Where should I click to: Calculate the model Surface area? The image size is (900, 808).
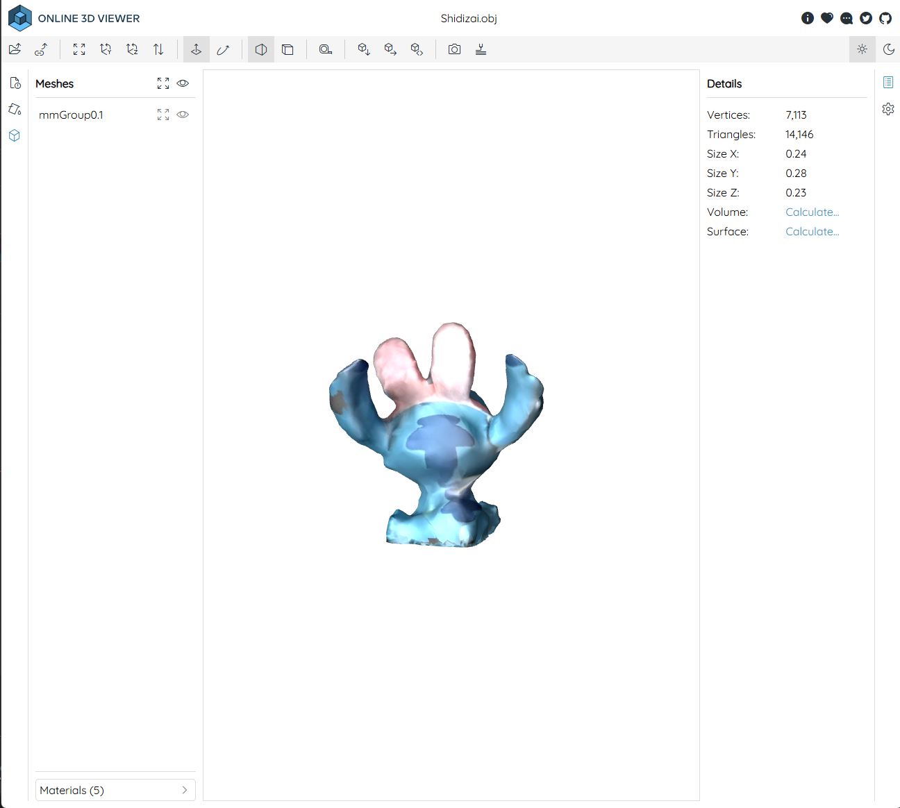(x=812, y=232)
